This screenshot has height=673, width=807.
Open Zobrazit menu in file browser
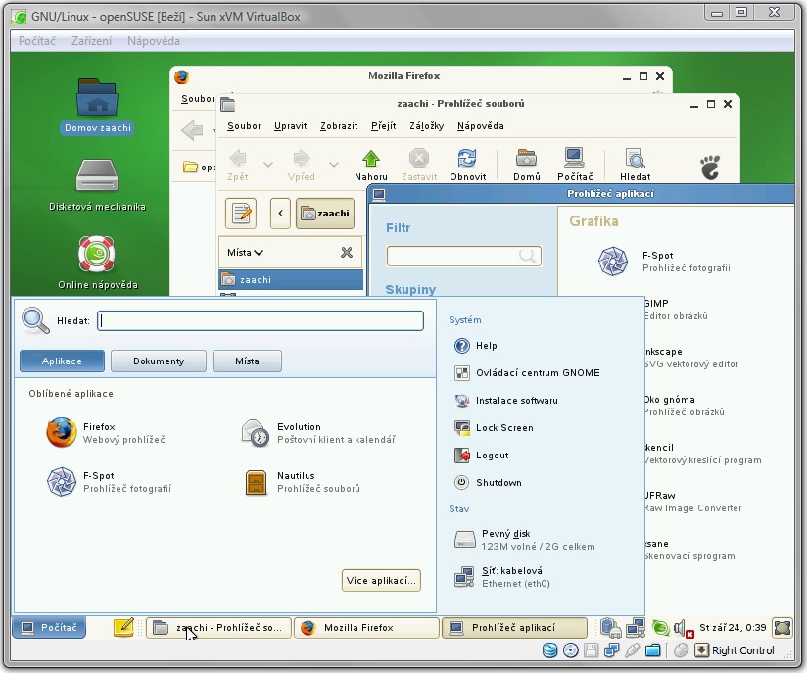click(x=339, y=126)
